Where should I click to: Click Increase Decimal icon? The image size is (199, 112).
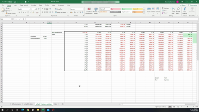pyautogui.click(x=80, y=12)
